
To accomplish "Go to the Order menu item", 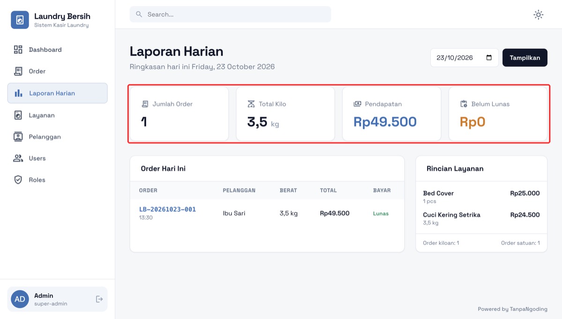I will pos(58,71).
